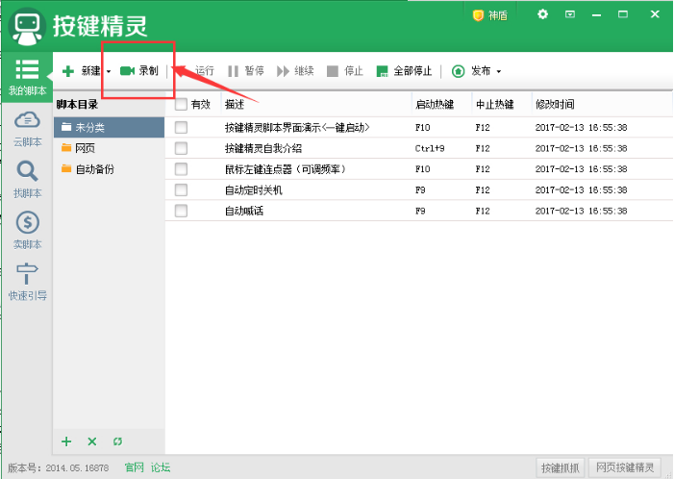Select the 自动备份 folder
674x479 pixels.
(x=93, y=169)
